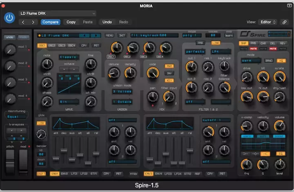The height and width of the screenshot is (192, 294).
Task: Unmute the PHS effect
Action: point(253,49)
